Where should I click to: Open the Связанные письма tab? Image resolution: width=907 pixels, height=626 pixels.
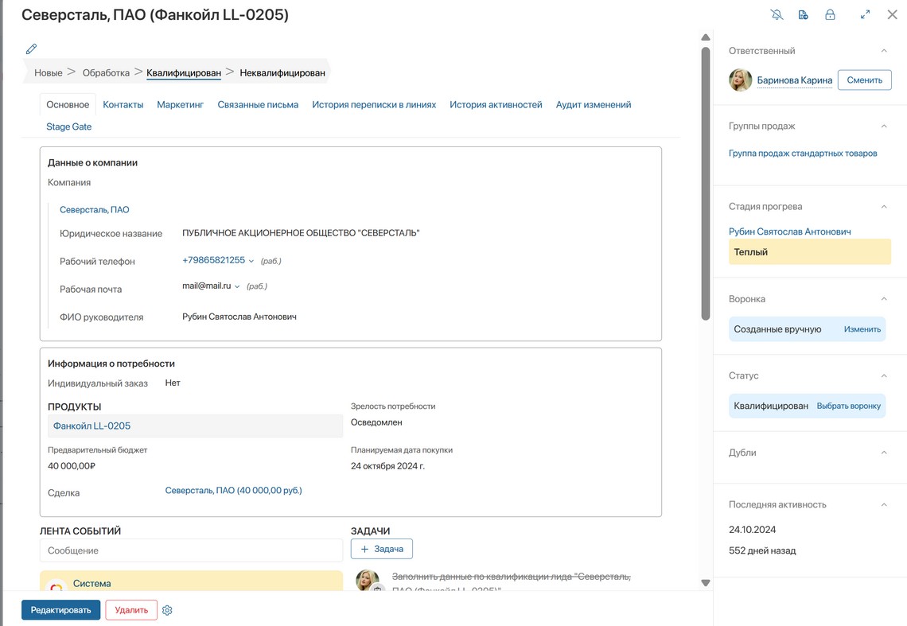[x=258, y=105]
